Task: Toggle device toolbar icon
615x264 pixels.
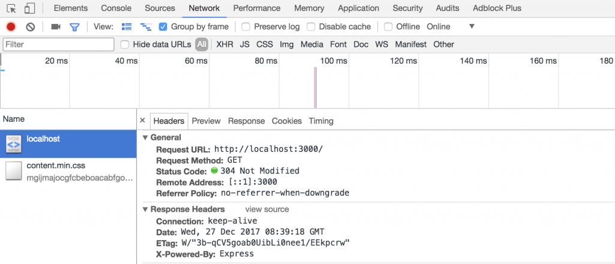Action: 29,8
